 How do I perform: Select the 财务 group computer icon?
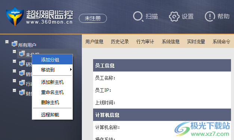click(22, 92)
